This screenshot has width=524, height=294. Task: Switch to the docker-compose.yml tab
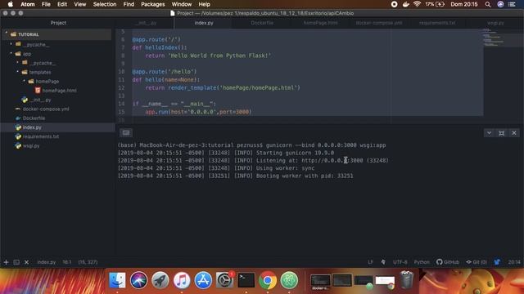coord(379,23)
